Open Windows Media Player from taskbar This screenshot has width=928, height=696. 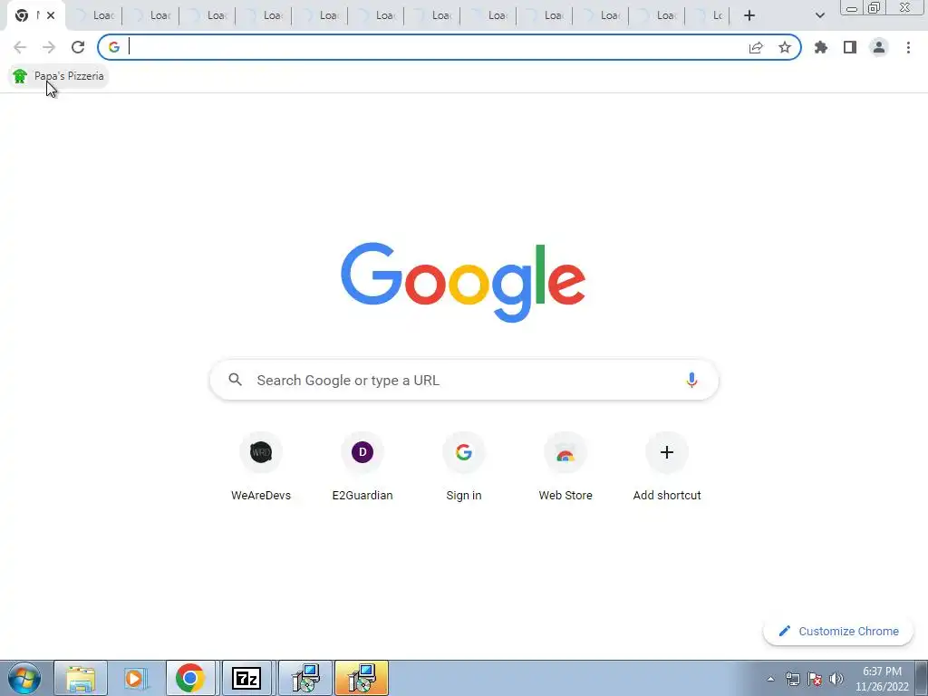click(x=135, y=678)
